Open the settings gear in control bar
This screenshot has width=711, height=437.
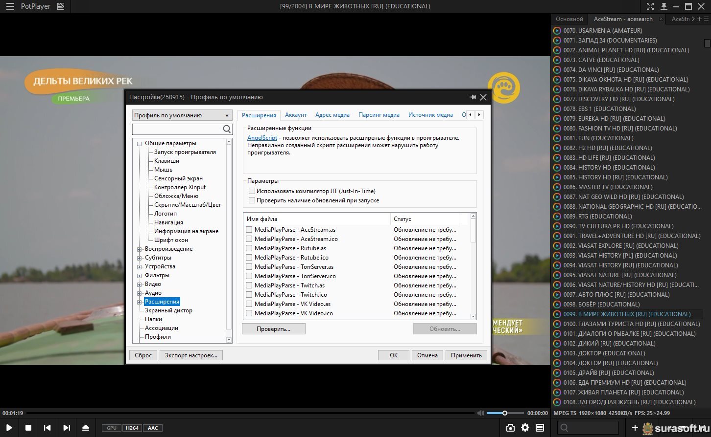pos(525,428)
